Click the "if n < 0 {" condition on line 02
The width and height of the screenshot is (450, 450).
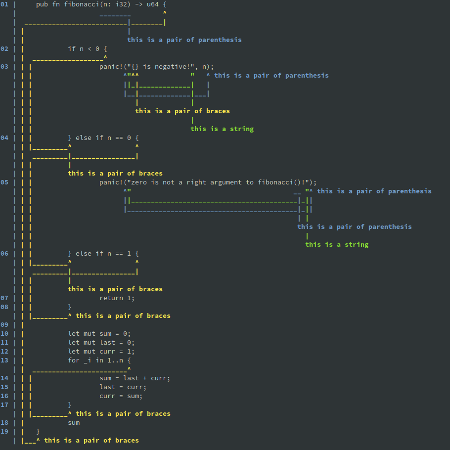coord(86,48)
